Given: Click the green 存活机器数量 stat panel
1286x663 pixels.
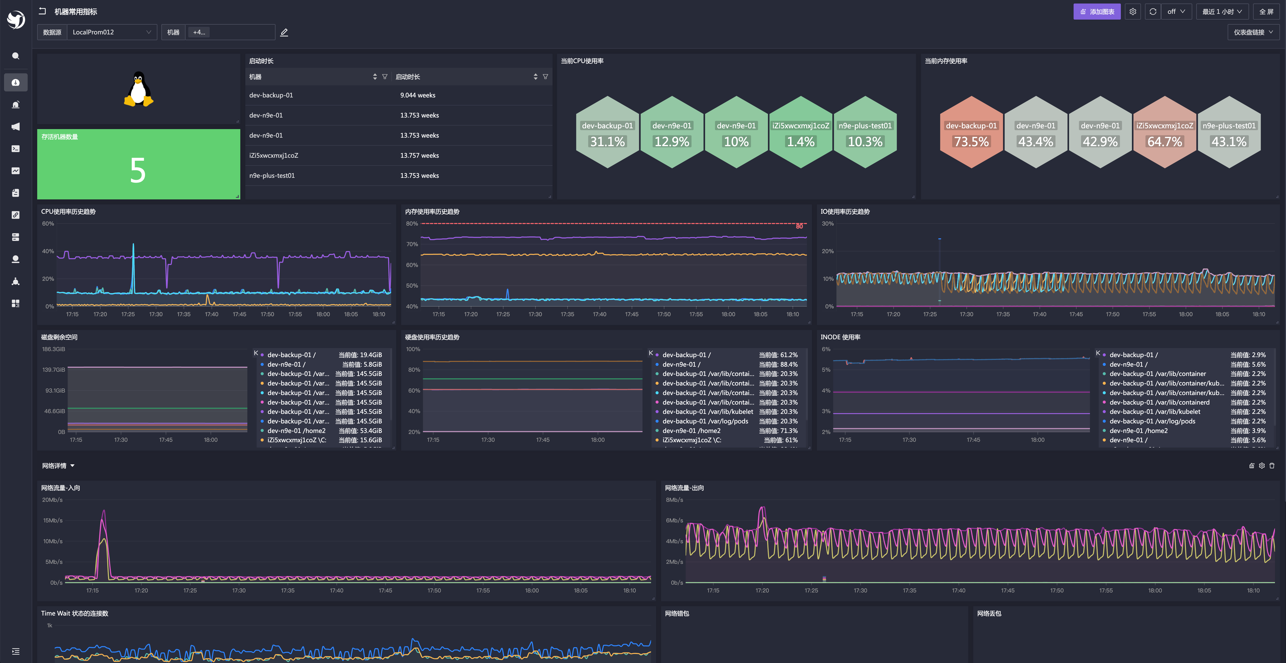Looking at the screenshot, I should point(138,164).
